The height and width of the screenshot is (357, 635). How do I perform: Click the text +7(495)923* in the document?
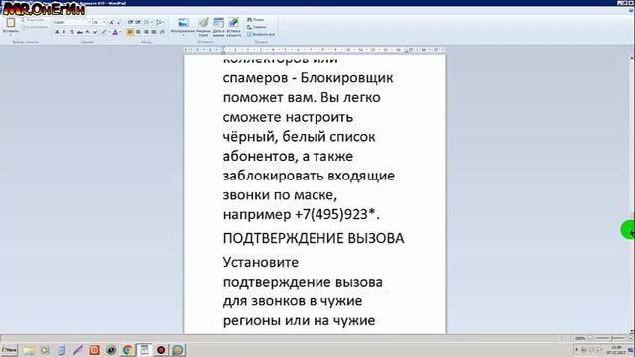tap(335, 214)
